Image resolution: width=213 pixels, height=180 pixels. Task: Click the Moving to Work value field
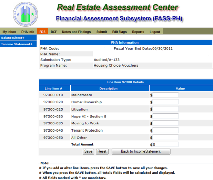(165, 123)
